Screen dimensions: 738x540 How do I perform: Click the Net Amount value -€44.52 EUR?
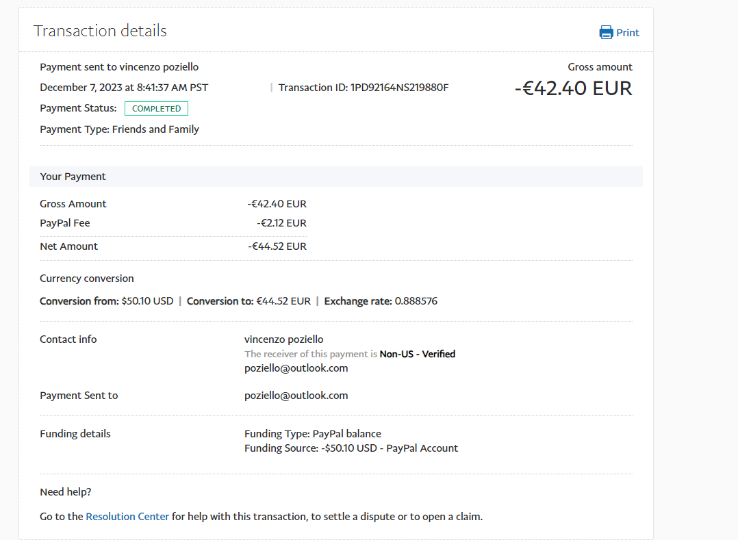pos(277,246)
